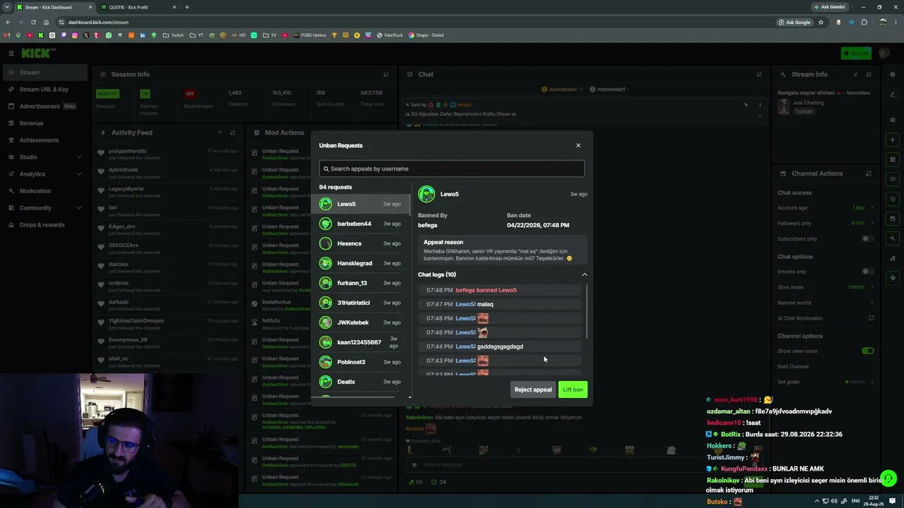Open Windows taskbar volume control

click(833, 501)
